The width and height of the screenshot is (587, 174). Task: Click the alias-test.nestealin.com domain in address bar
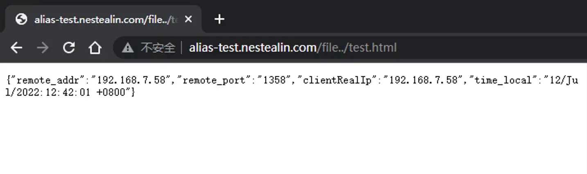[x=253, y=48]
